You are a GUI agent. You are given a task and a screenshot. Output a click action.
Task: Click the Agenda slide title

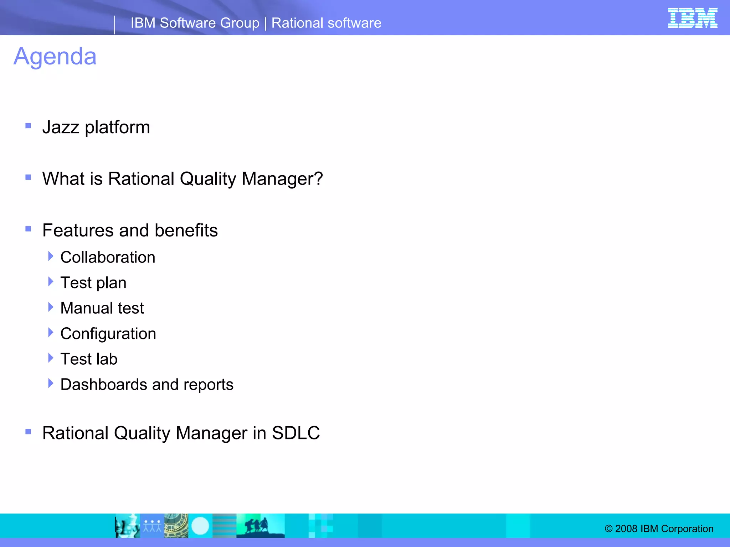pyautogui.click(x=55, y=56)
